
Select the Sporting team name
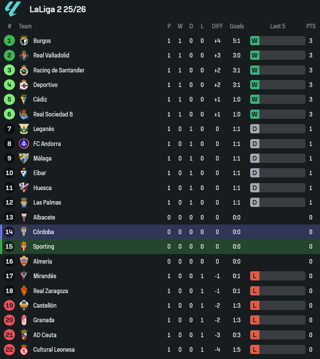[43, 246]
